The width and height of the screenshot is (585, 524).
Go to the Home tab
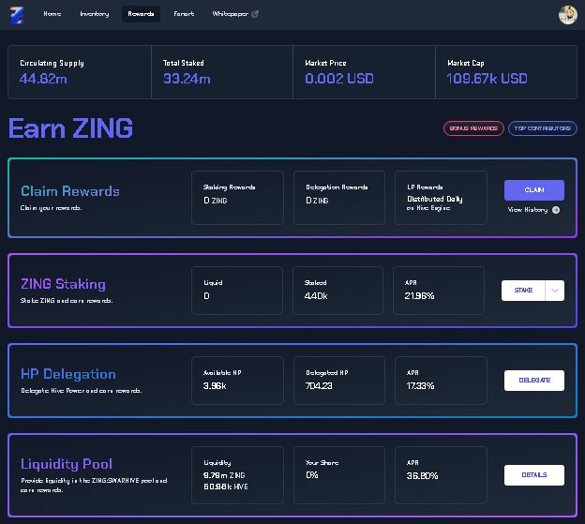coord(52,14)
